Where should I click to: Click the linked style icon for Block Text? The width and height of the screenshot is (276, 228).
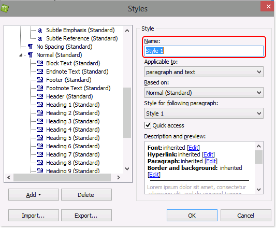[40, 63]
